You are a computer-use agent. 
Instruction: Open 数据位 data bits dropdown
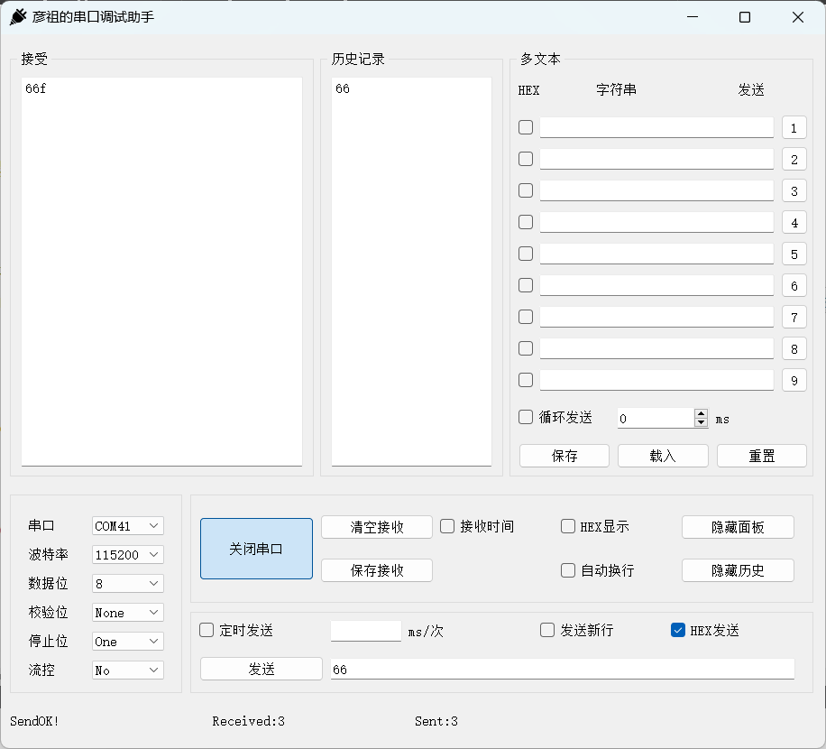pos(128,584)
